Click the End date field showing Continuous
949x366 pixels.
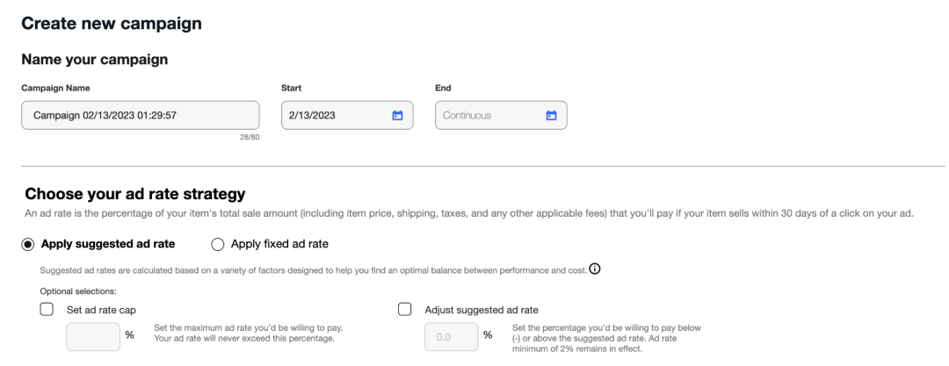pyautogui.click(x=488, y=115)
